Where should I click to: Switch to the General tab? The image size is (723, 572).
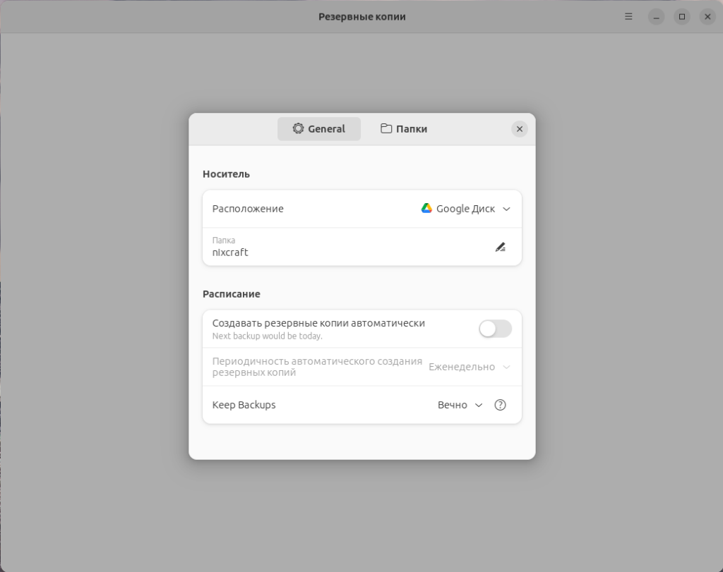tap(319, 129)
